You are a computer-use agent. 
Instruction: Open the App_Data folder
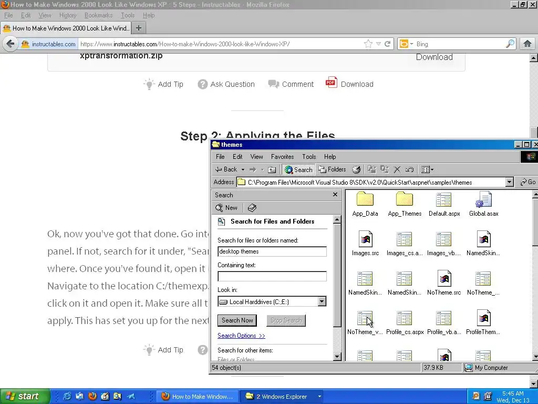pos(365,204)
